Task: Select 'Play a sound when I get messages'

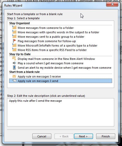Action: click(51, 63)
